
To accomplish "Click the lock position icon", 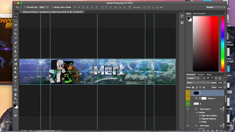I will click(x=200, y=87).
